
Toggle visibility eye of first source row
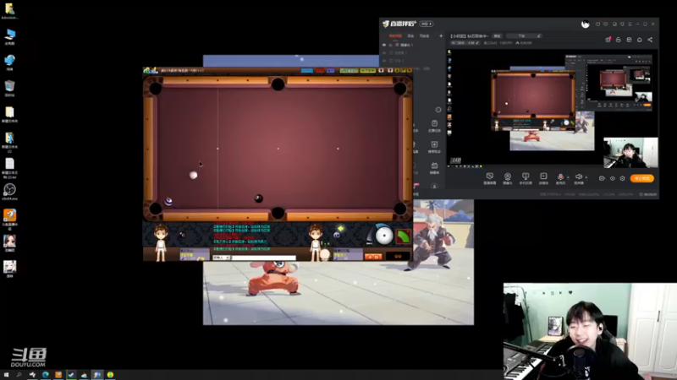[384, 45]
